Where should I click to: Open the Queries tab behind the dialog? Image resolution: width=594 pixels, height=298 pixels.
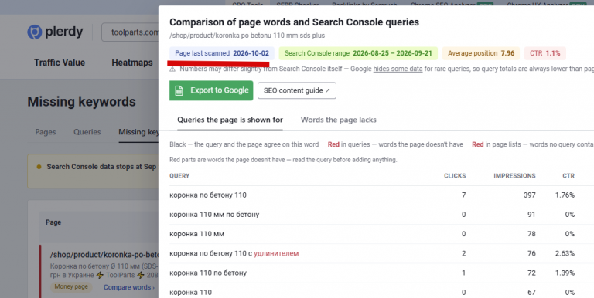click(87, 132)
